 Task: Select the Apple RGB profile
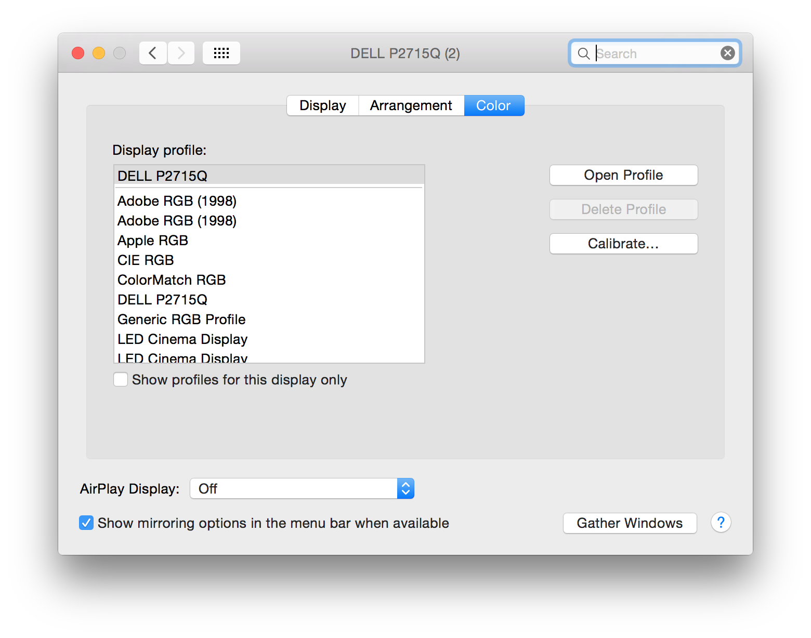point(269,241)
